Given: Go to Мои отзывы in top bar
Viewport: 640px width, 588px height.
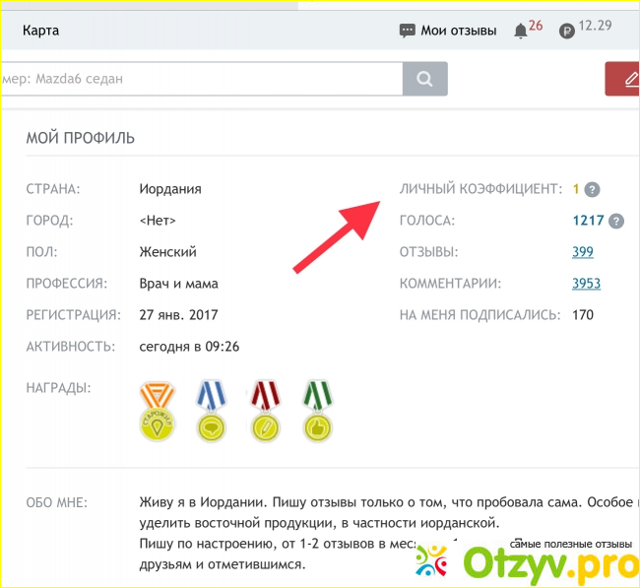Looking at the screenshot, I should pos(458,31).
